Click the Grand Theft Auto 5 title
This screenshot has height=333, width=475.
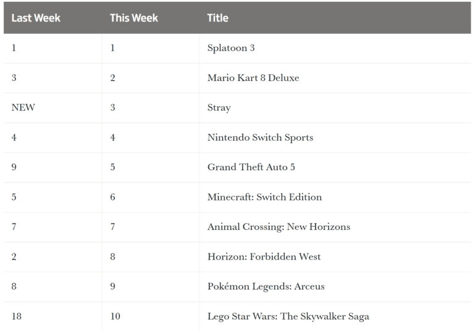[x=251, y=167]
